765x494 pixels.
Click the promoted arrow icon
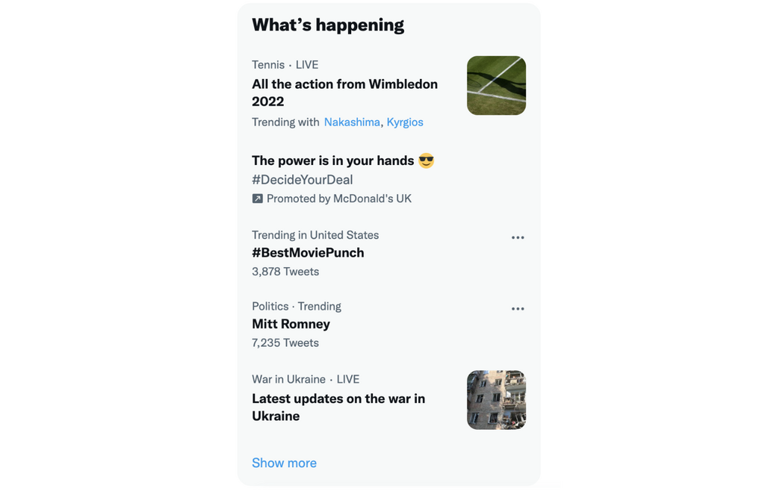(x=257, y=198)
